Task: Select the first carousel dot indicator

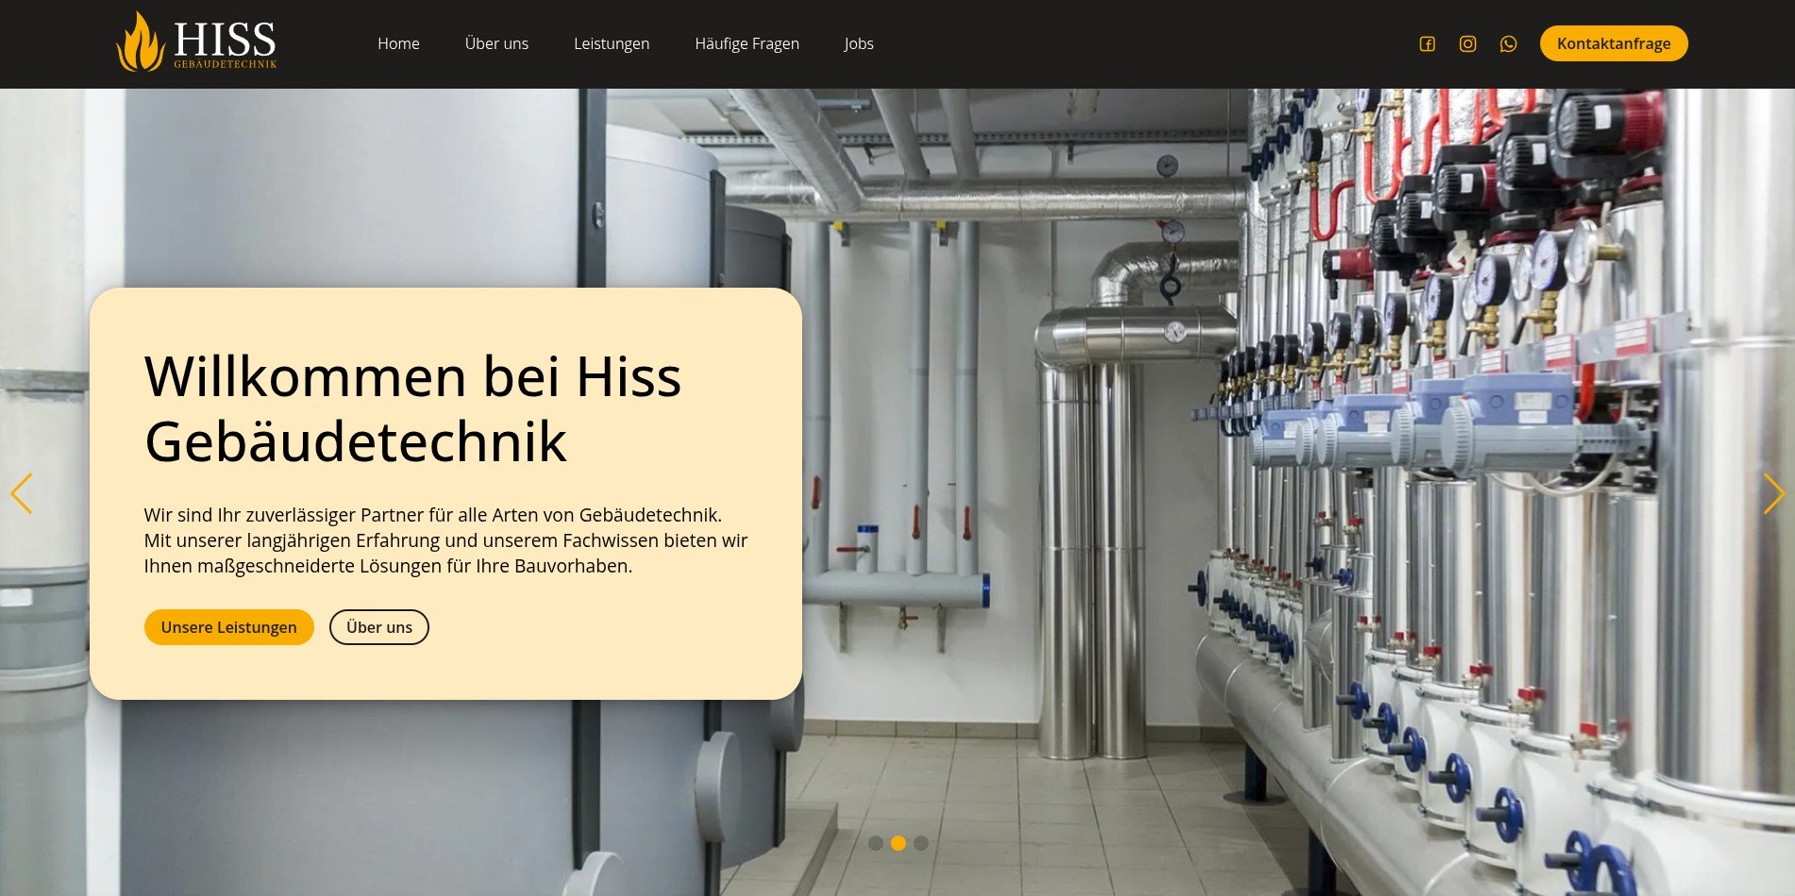Action: click(x=876, y=843)
